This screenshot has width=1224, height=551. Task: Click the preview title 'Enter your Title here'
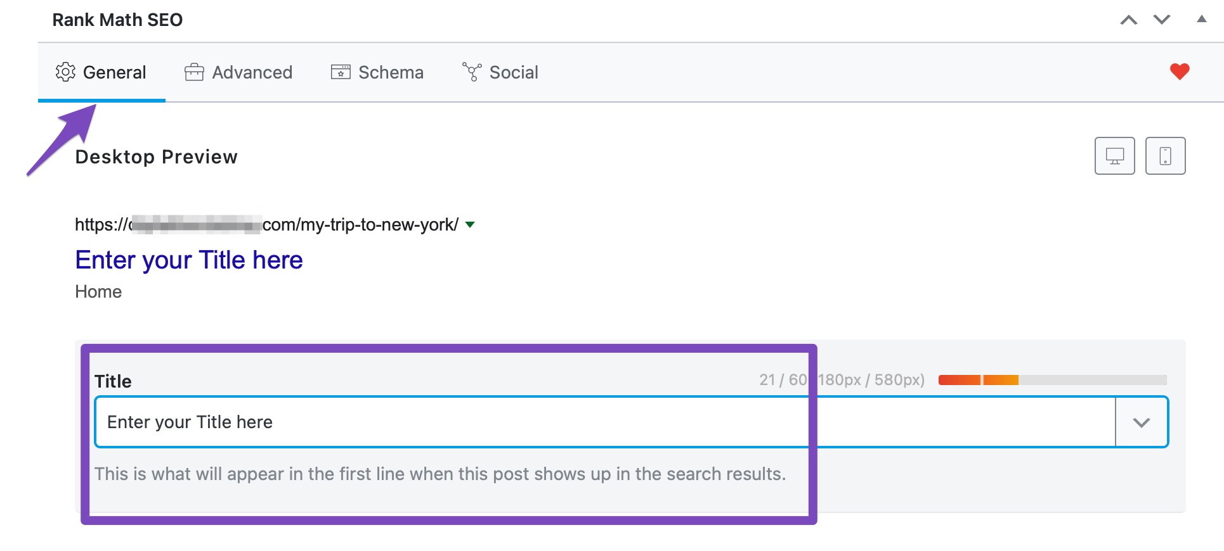[189, 260]
